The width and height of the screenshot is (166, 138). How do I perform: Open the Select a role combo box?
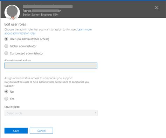tap(51, 113)
